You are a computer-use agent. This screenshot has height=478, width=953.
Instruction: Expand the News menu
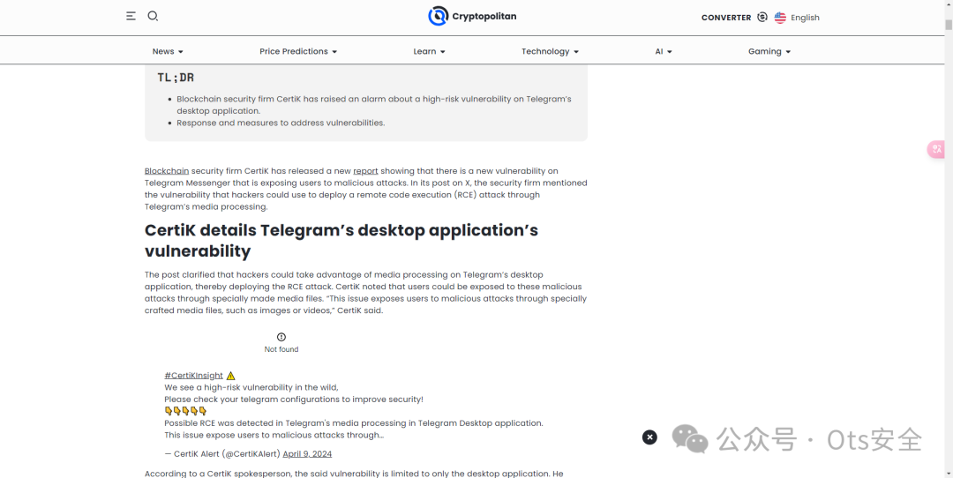pyautogui.click(x=168, y=51)
